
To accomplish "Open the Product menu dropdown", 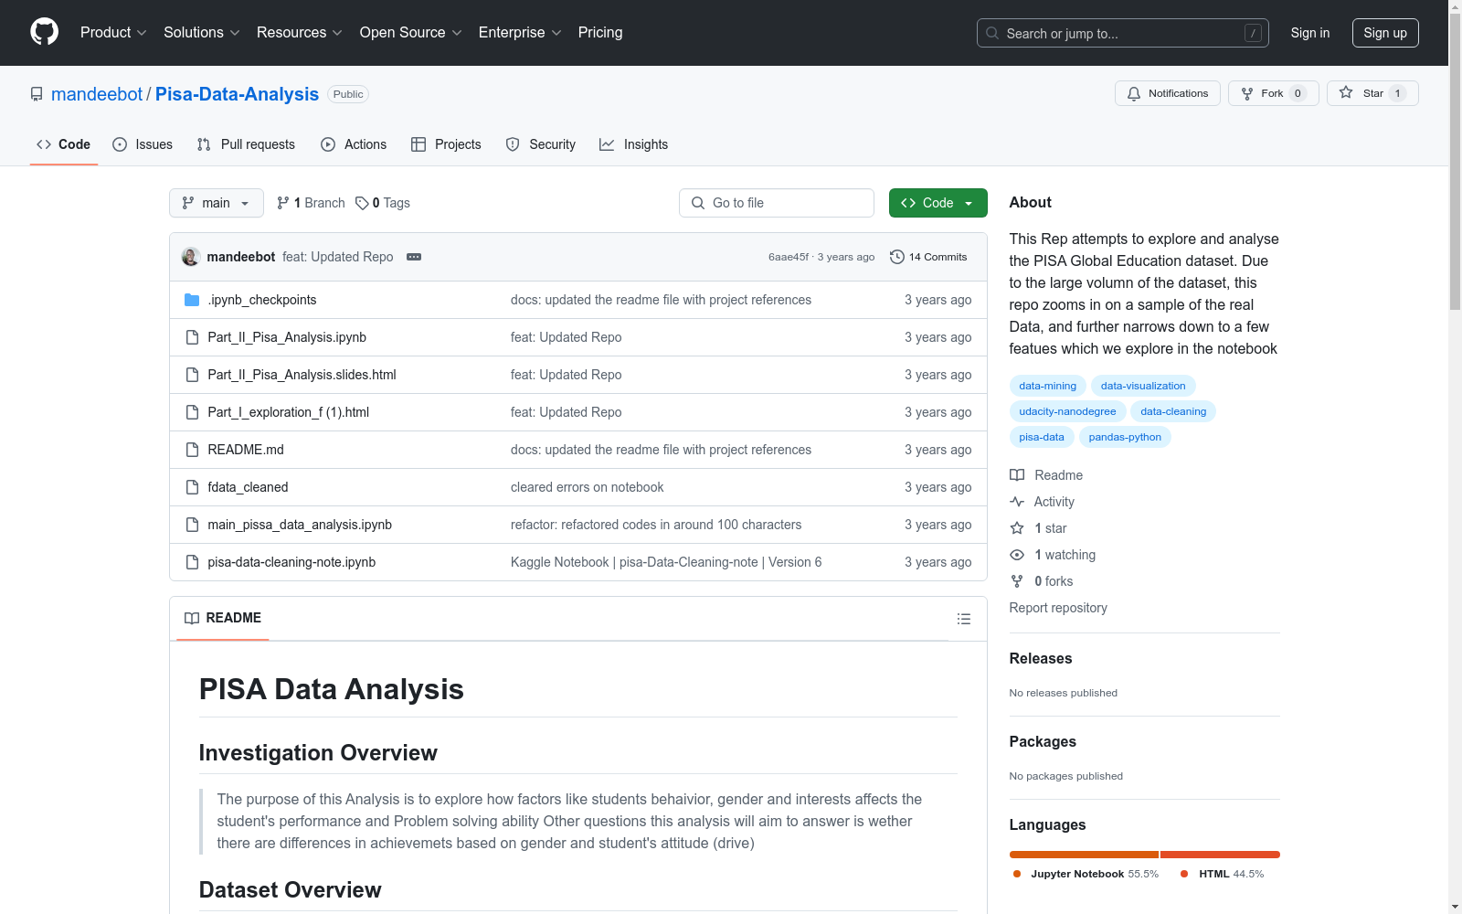I will pos(113,33).
